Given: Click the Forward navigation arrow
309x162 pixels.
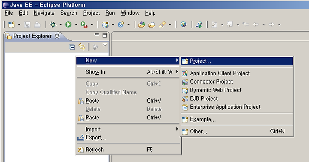Looking at the screenshot, I should 271,24.
